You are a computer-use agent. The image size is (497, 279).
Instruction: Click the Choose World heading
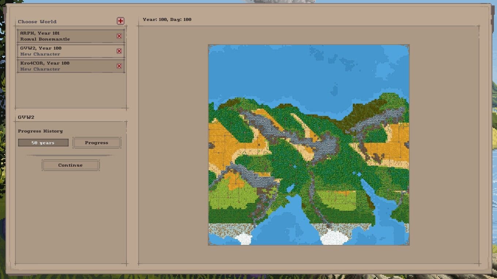[x=37, y=22]
